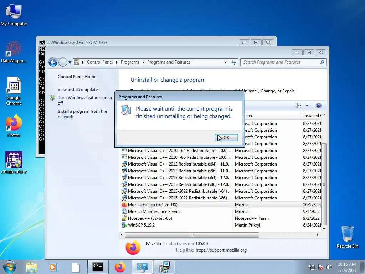
Task: Expand the view options dropdown arrow
Action: click(x=307, y=106)
